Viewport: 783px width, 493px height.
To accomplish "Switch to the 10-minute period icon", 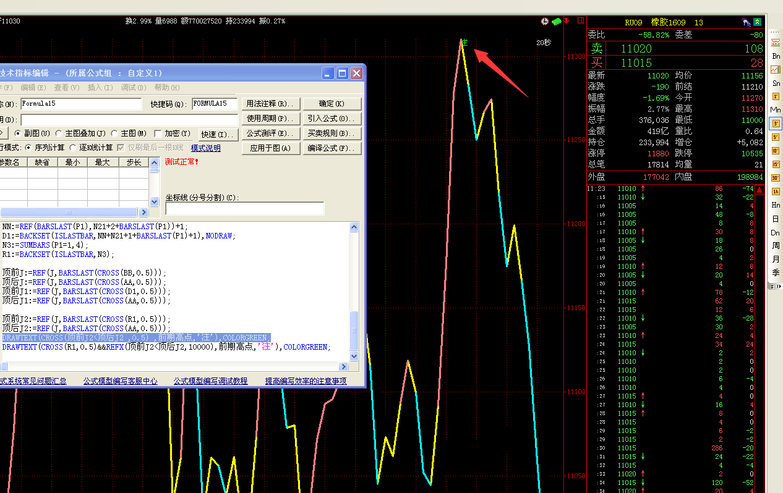I will 776,151.
